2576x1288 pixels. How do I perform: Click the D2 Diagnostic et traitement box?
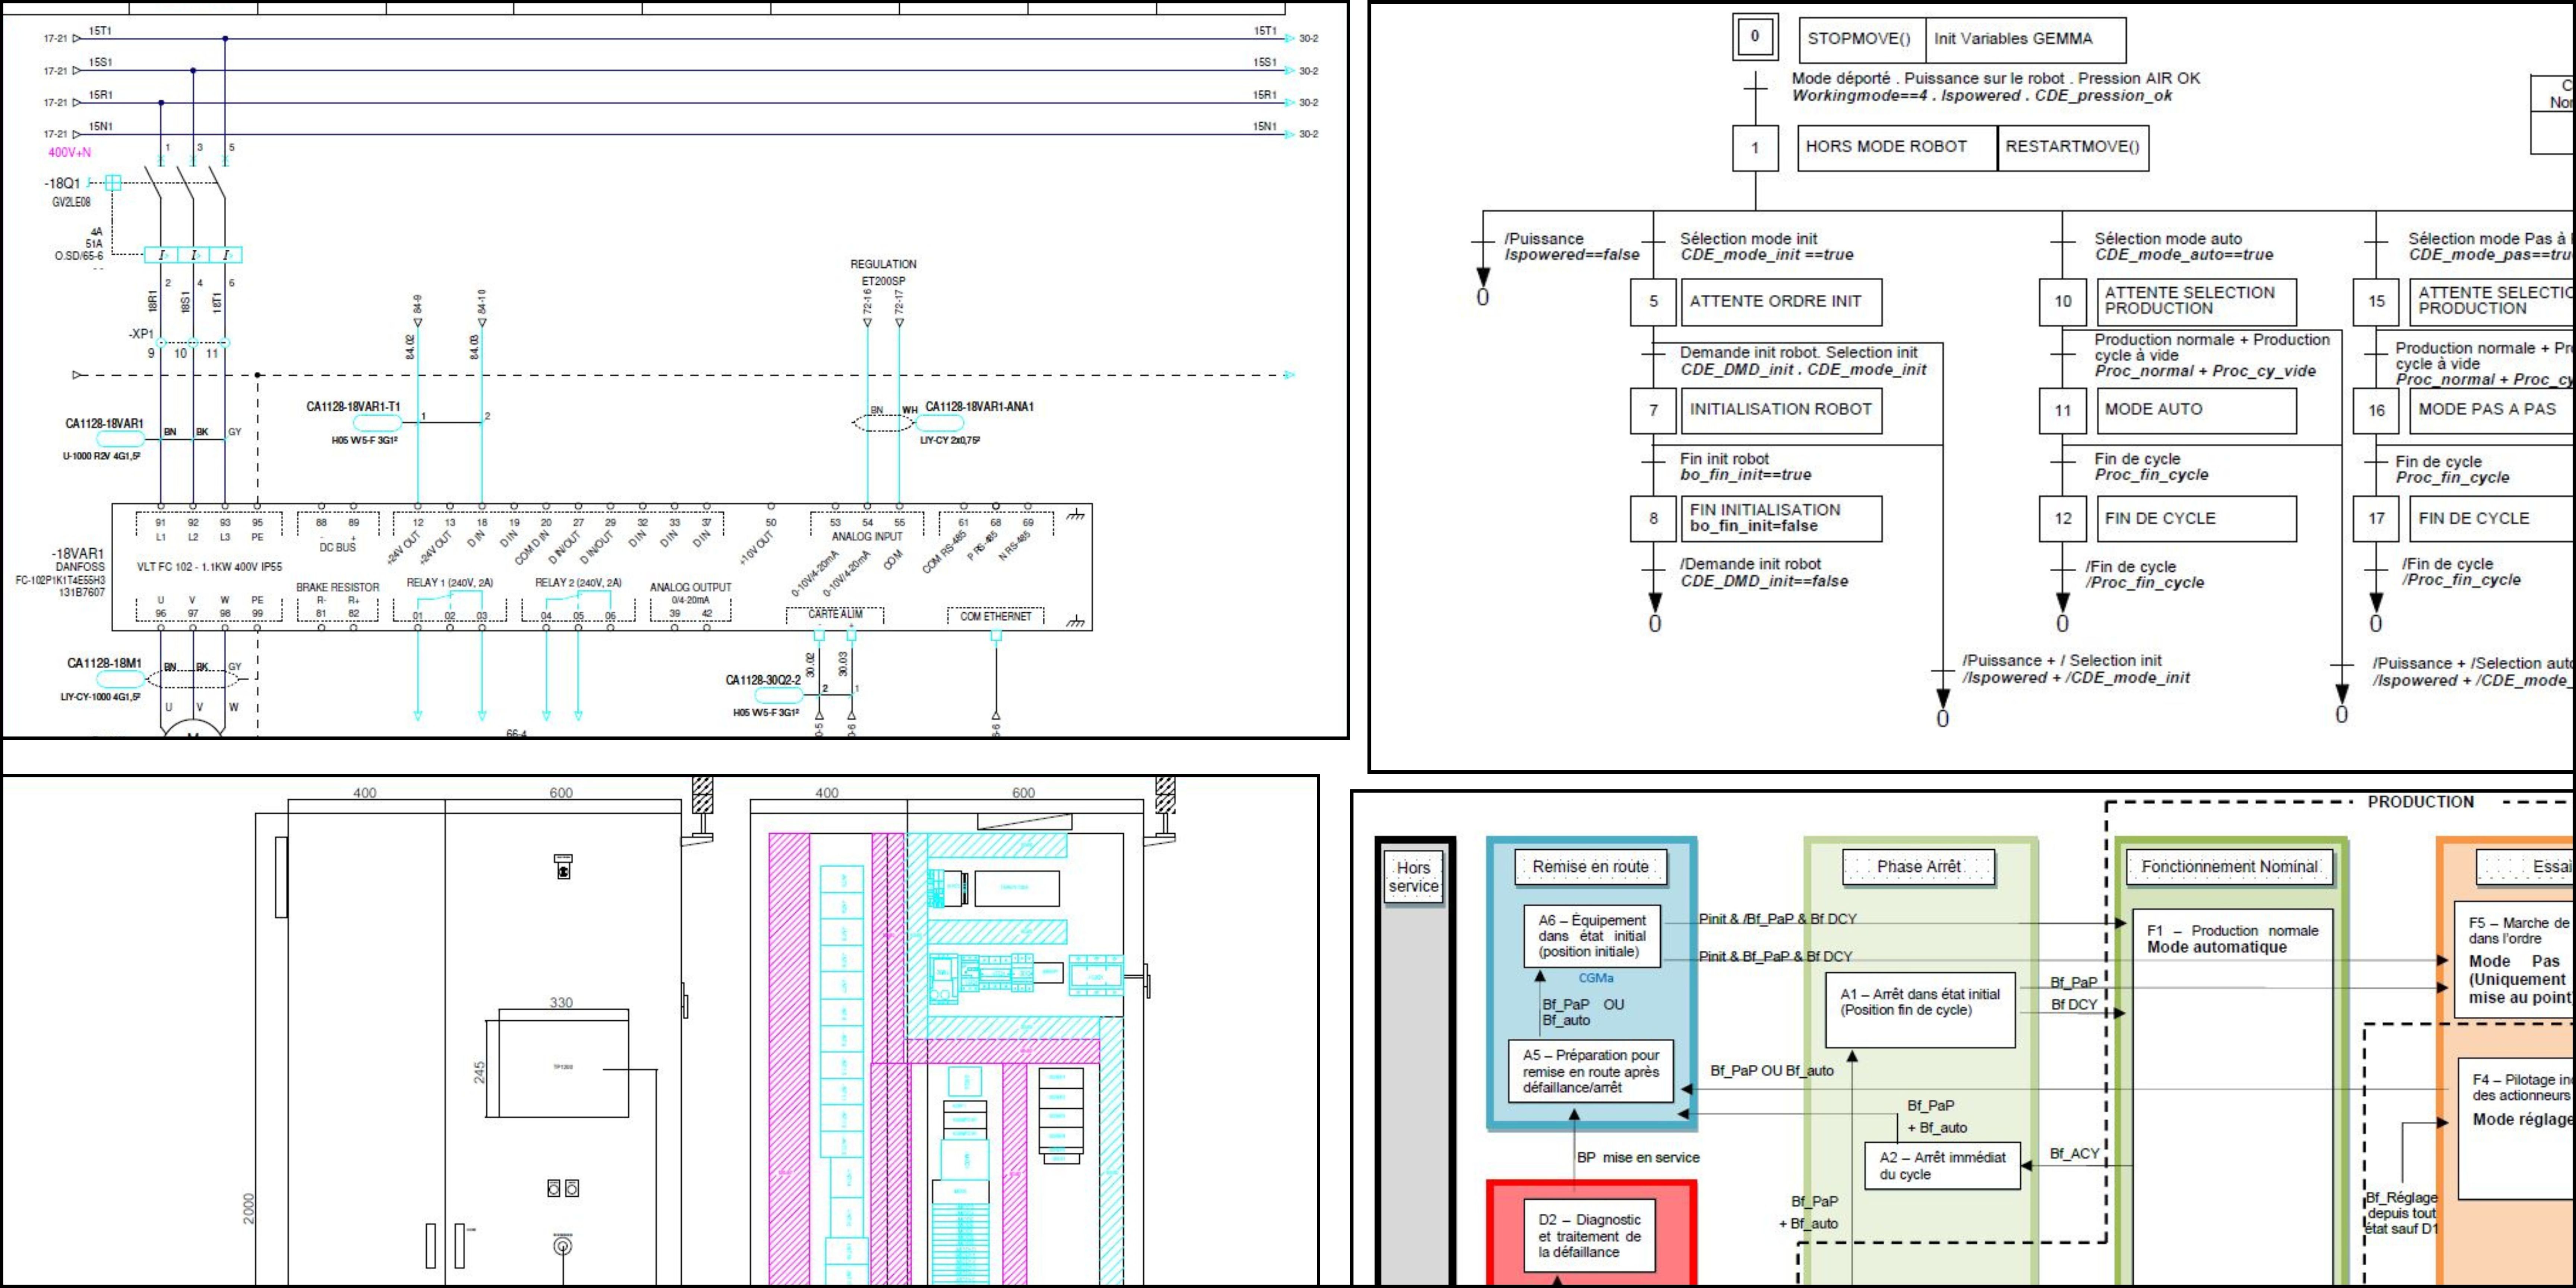1589,1235
